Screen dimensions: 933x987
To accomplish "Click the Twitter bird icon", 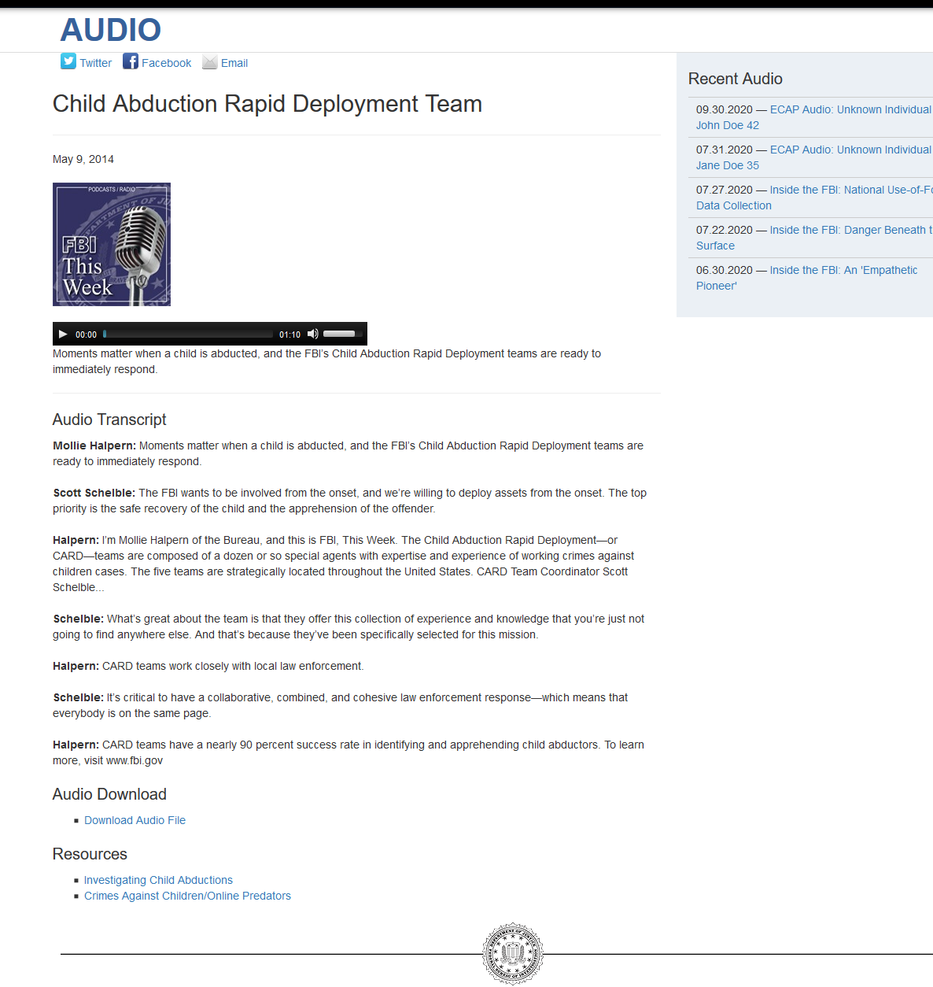I will 68,61.
